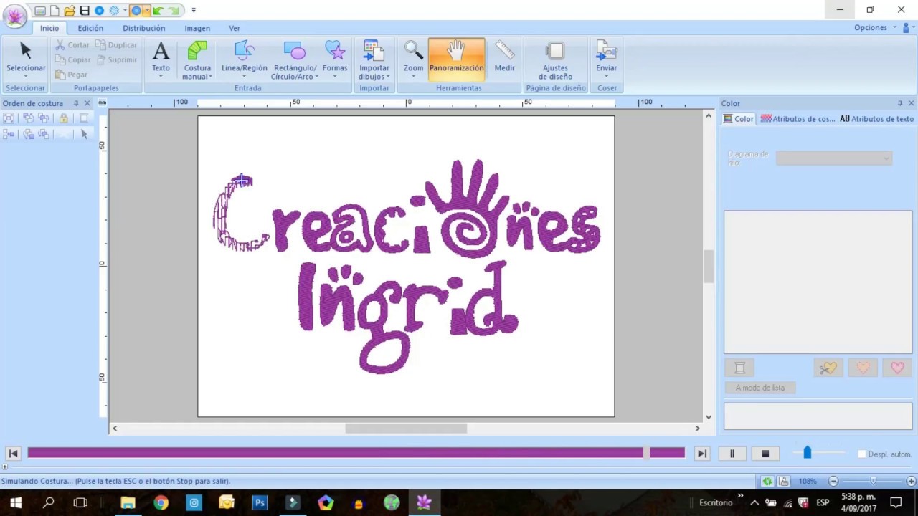Pause the stitch simulation
918x516 pixels.
(x=732, y=454)
